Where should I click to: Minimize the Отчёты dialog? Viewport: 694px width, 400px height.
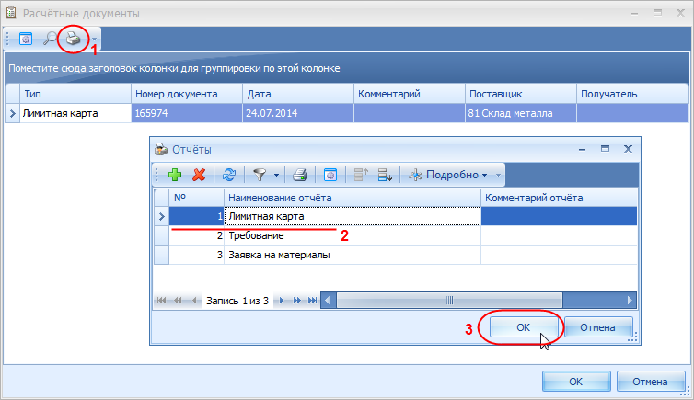(582, 150)
